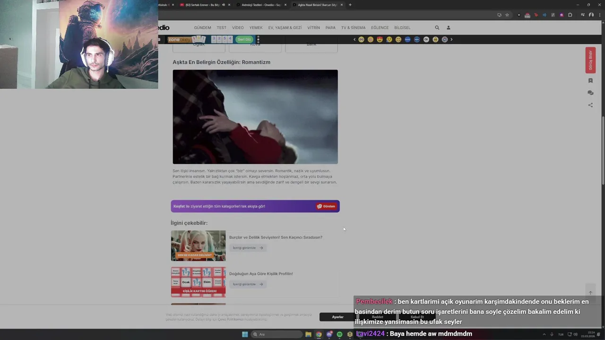The width and height of the screenshot is (605, 340).
Task: Click the Romantizm result image
Action: tap(255, 117)
